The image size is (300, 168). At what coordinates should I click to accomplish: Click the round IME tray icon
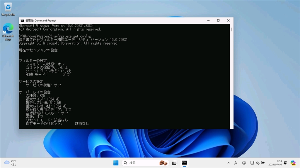244,163
